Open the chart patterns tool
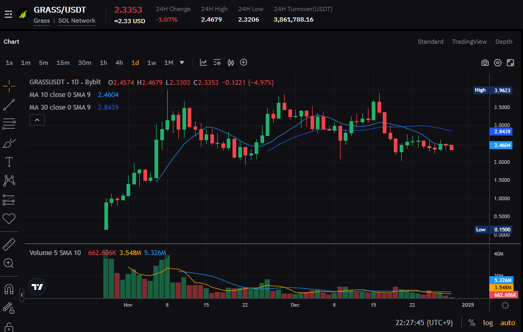The image size is (523, 332). point(9,181)
